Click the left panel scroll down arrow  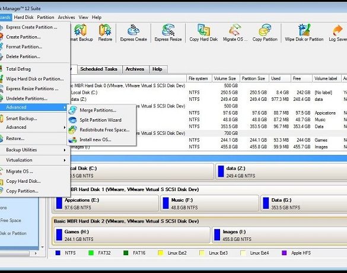(42, 247)
